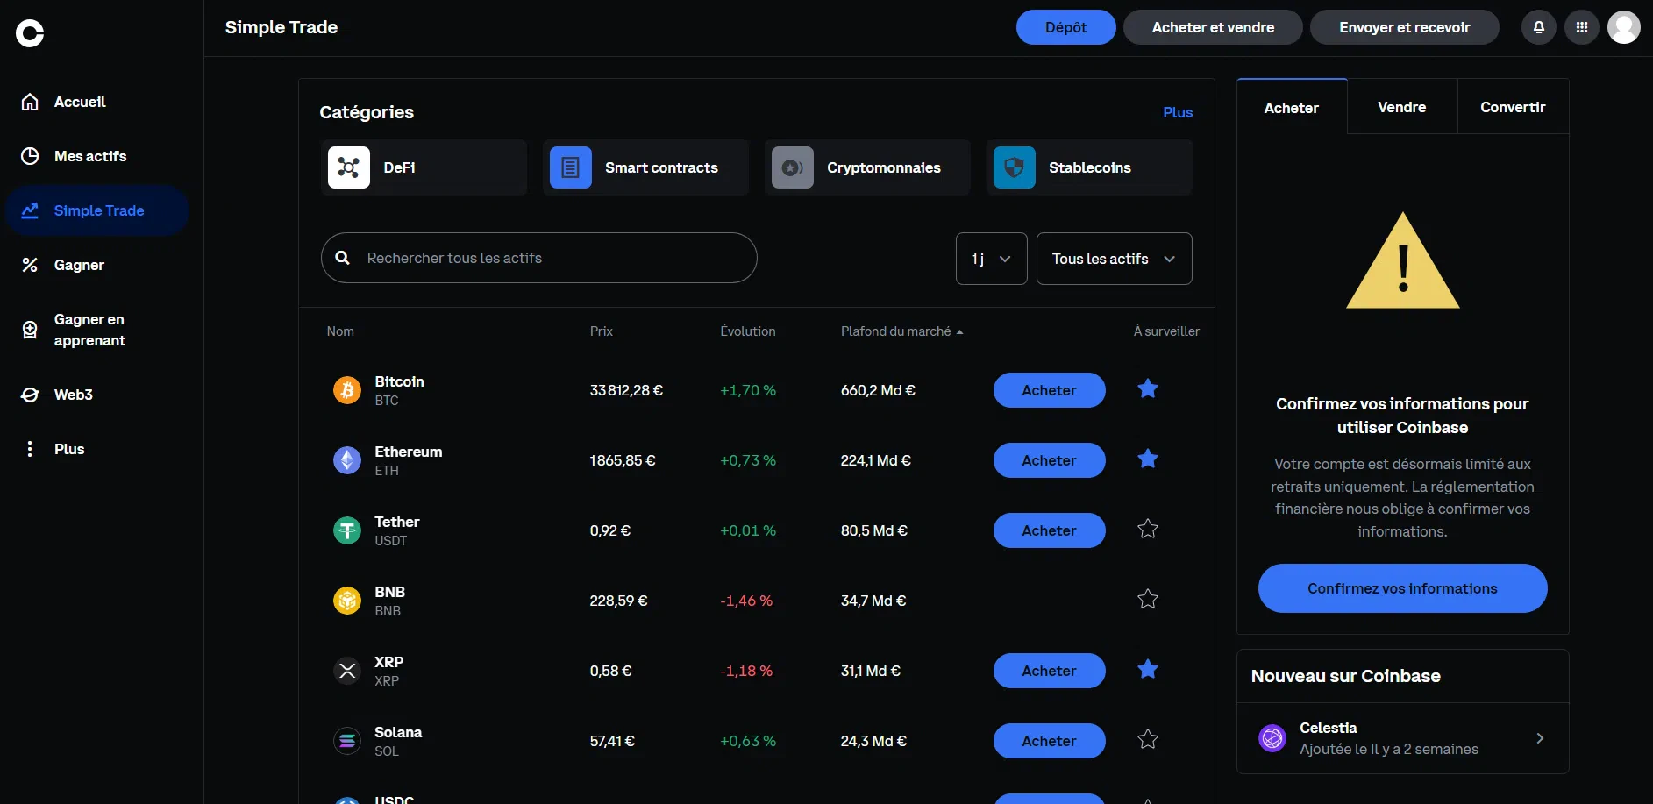Click Confirmez vos informations button
Viewport: 1653px width, 804px height.
click(x=1402, y=588)
